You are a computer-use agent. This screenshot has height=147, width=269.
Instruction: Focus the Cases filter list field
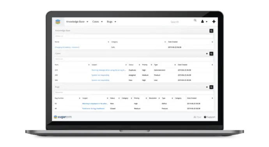point(134,59)
